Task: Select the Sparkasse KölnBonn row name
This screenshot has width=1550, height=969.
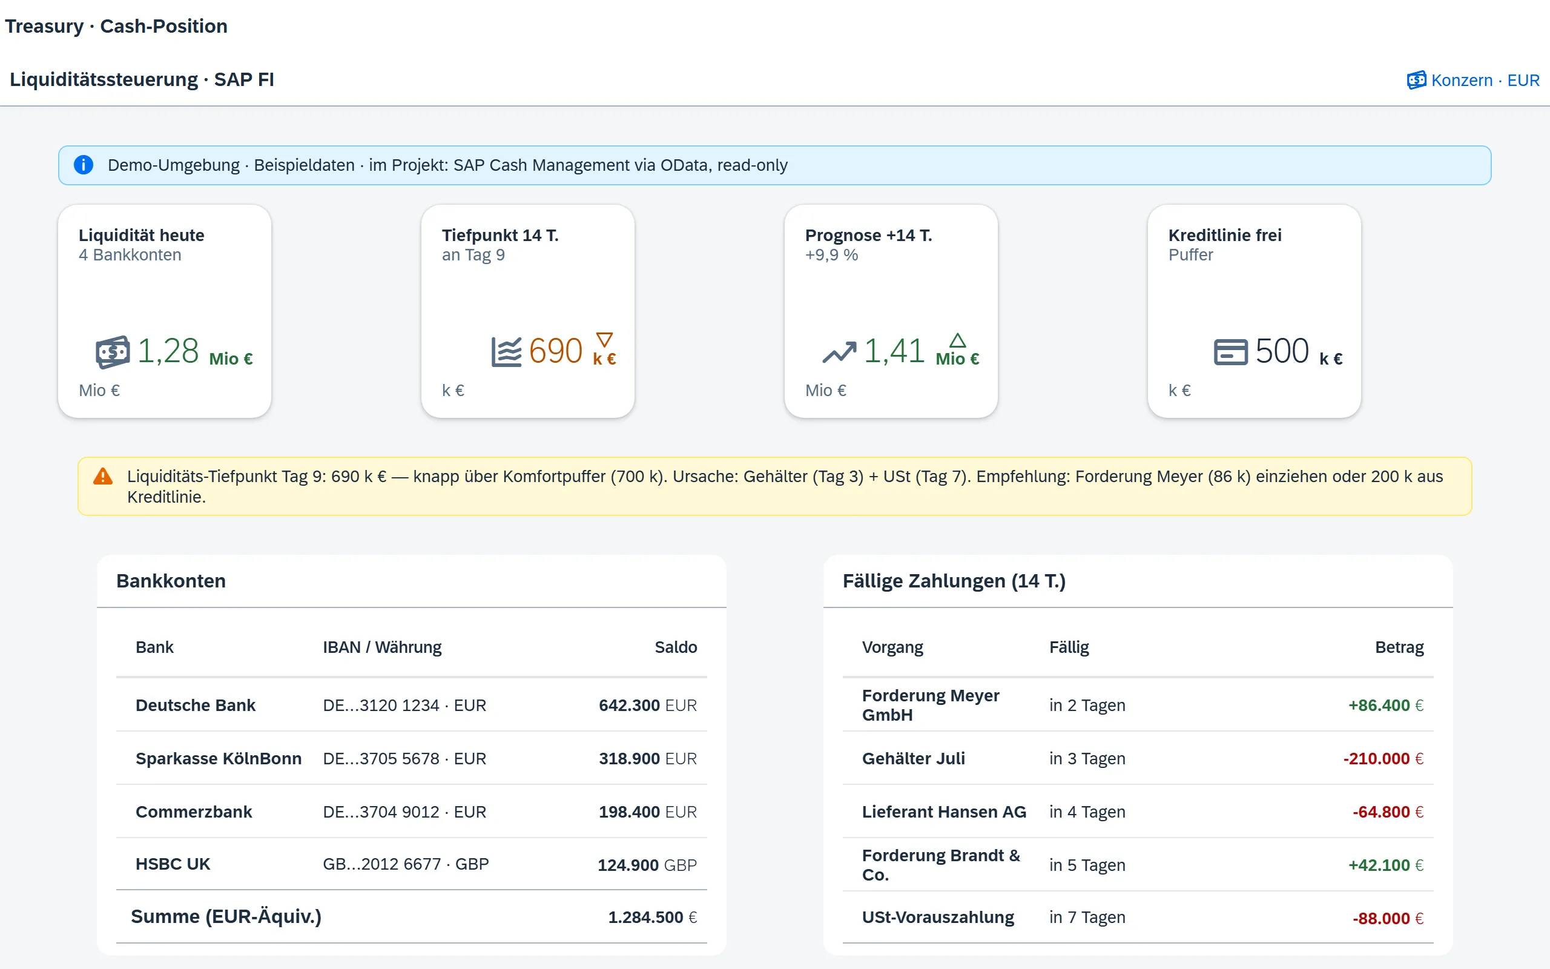Action: (219, 758)
